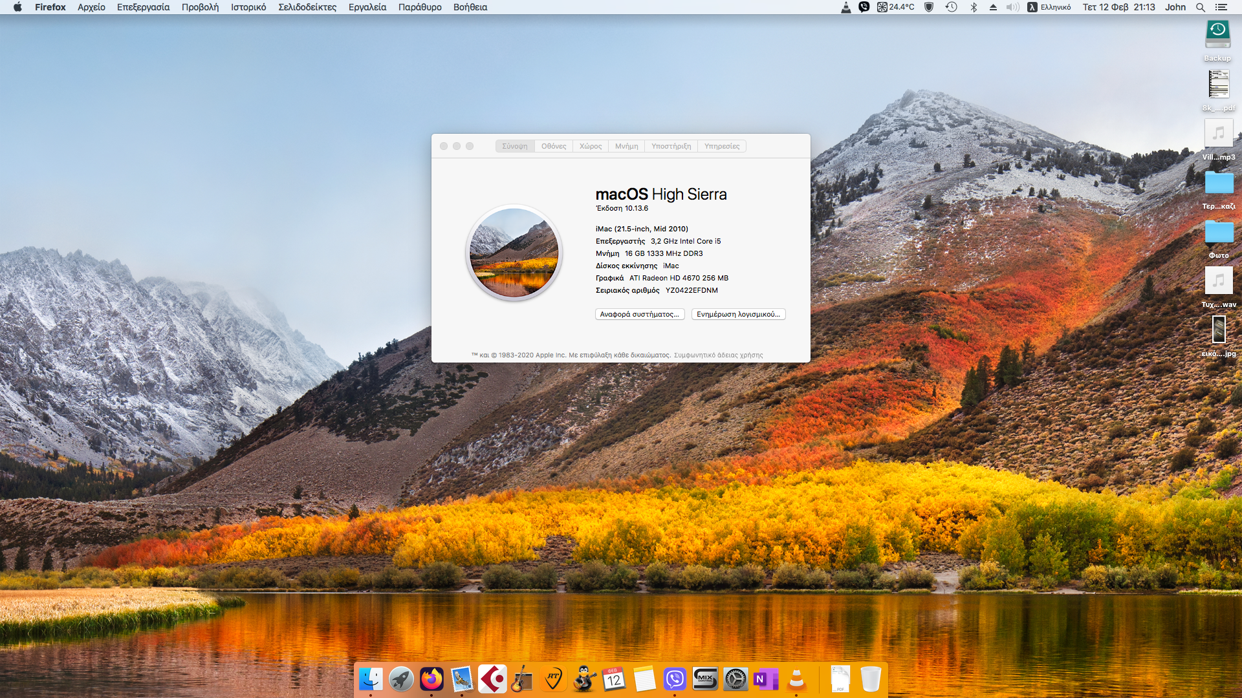This screenshot has height=698, width=1242.
Task: Open VLC cone icon in dock
Action: [796, 679]
